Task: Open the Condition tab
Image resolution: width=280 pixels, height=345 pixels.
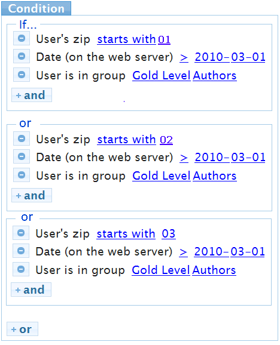Action: click(x=36, y=8)
